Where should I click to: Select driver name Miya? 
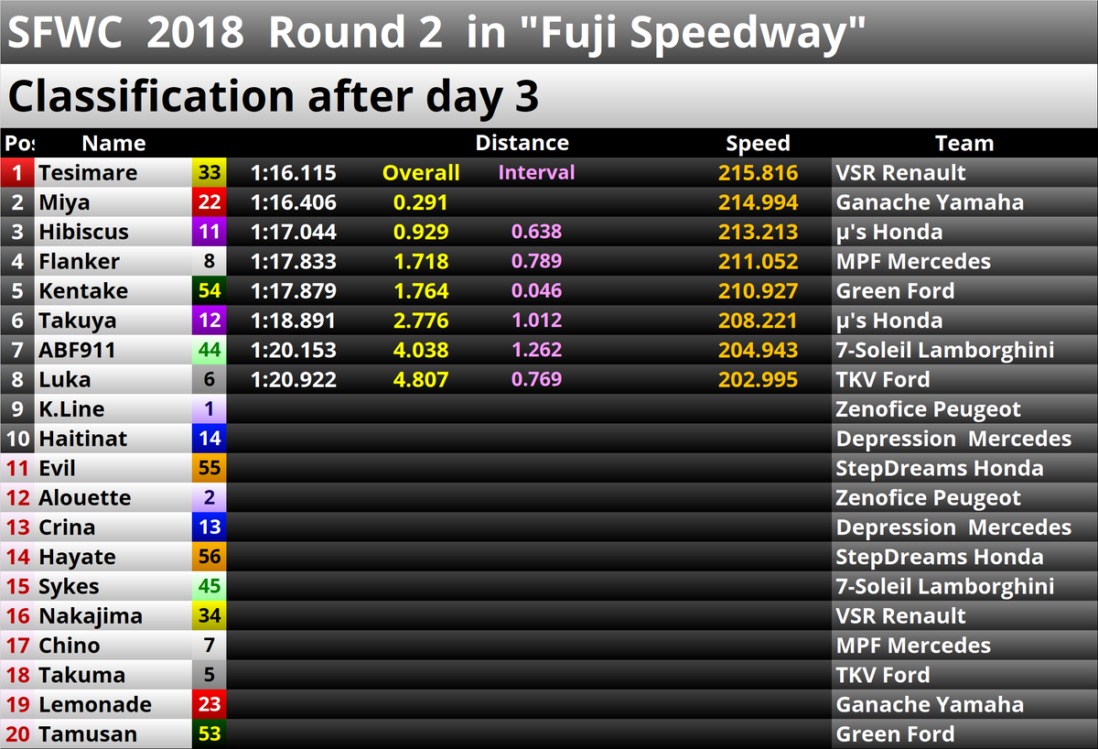tap(63, 202)
